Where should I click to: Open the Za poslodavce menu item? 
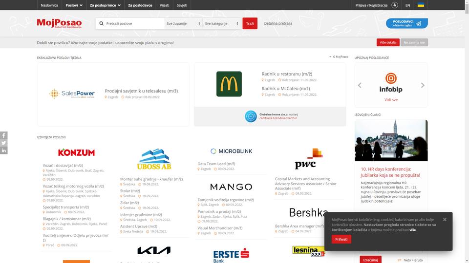tap(140, 5)
